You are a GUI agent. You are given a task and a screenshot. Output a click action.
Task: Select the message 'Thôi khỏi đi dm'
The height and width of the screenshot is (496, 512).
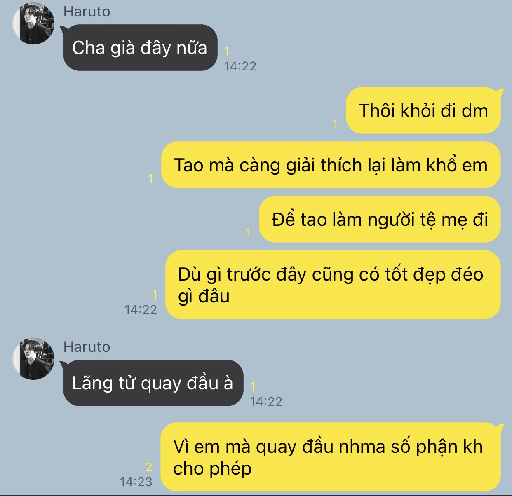tap(424, 110)
